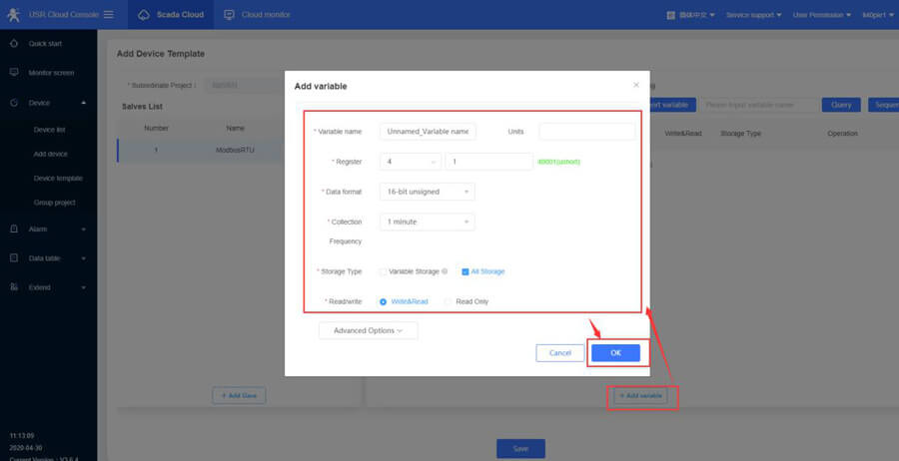Click the USR Cloud Console logo icon
Image resolution: width=899 pixels, height=461 pixels.
pyautogui.click(x=13, y=15)
